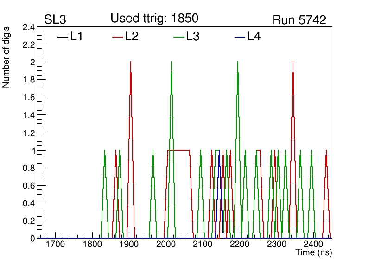The height and width of the screenshot is (265, 369).
Task: Select the "Used ttrig: 1850" title text
Action: coord(154,18)
